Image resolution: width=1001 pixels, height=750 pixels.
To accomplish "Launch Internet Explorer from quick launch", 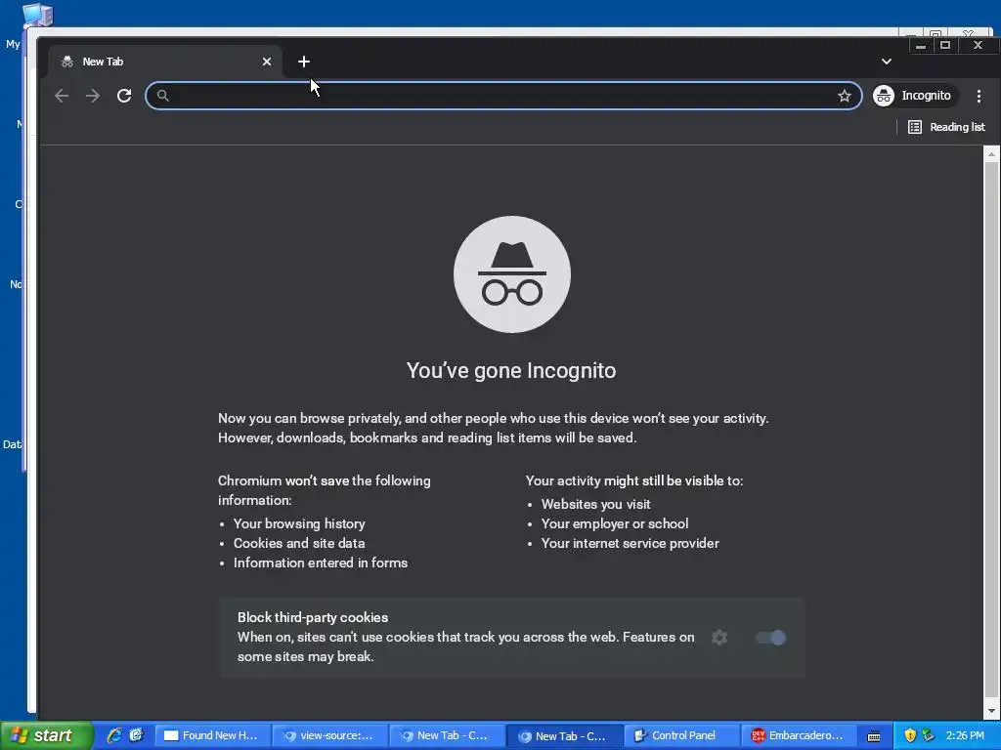I will [x=114, y=735].
